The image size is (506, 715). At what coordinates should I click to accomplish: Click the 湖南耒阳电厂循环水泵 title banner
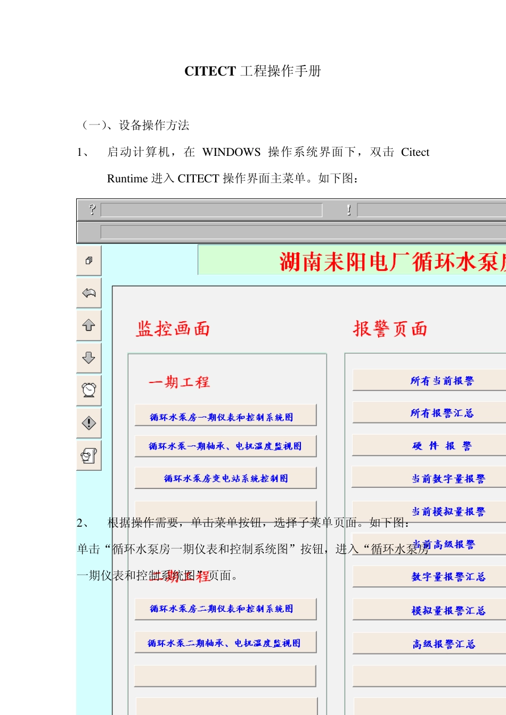352,260
